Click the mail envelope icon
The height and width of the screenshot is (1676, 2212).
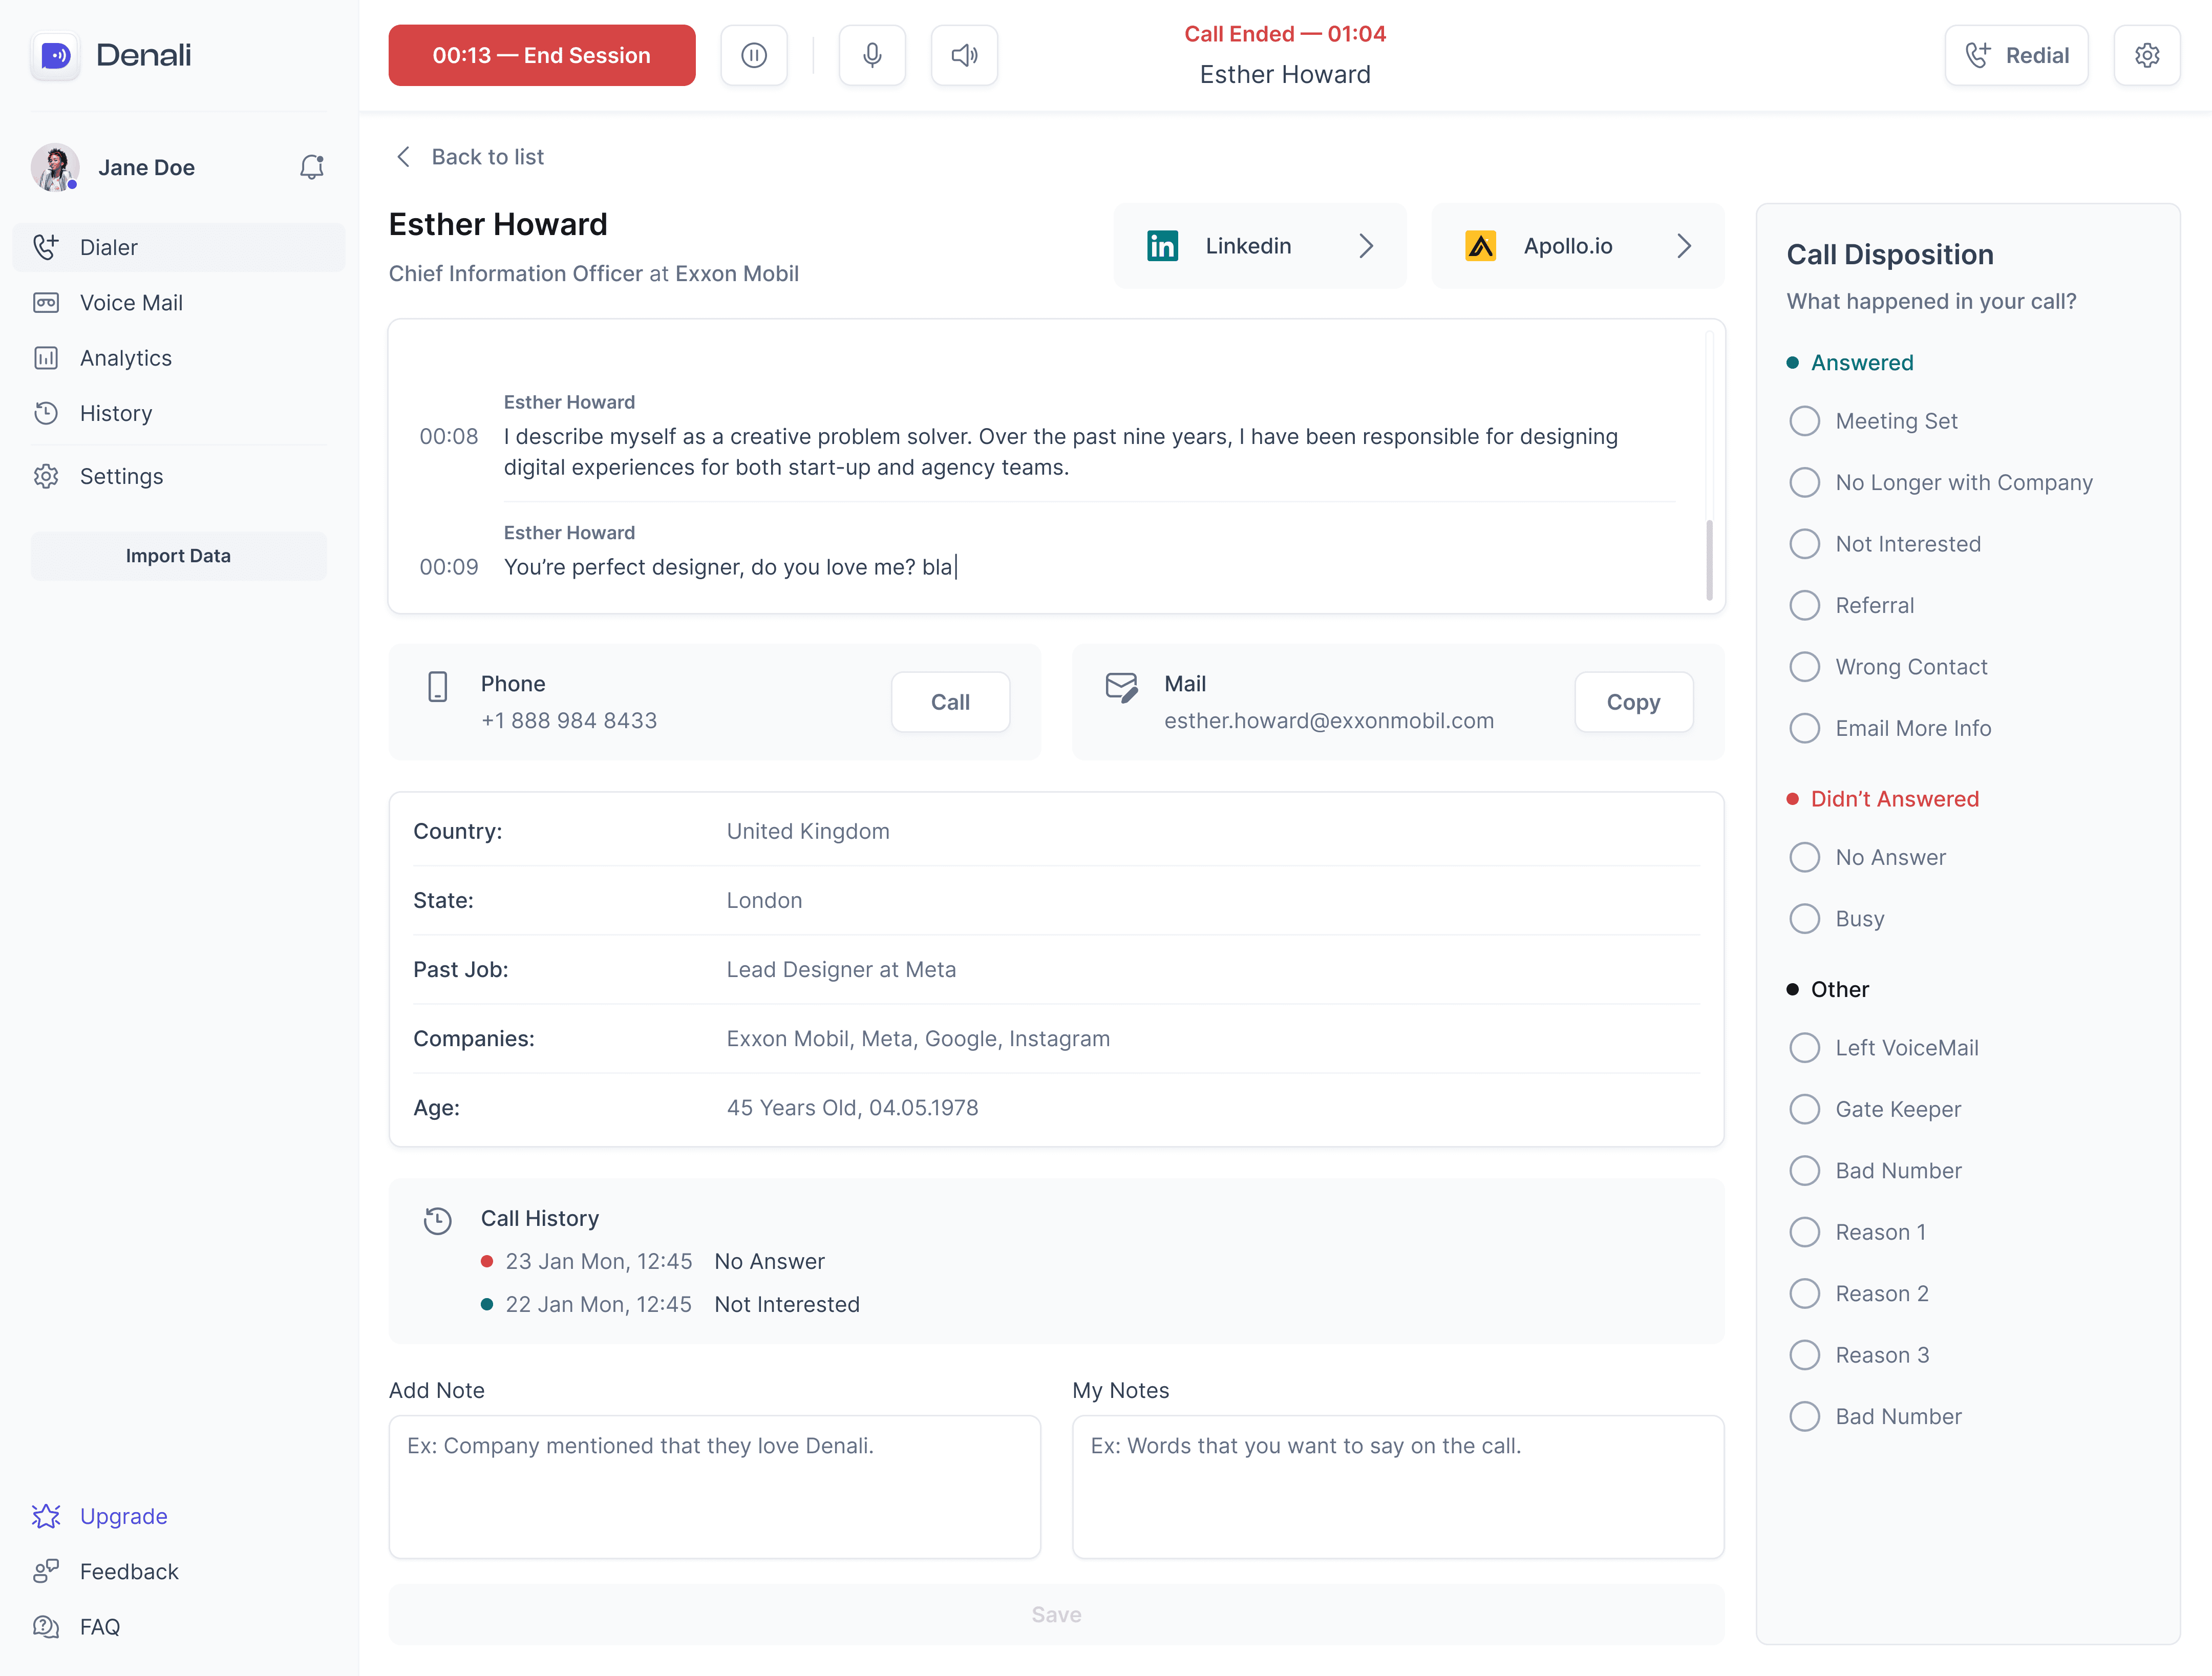(x=1121, y=687)
